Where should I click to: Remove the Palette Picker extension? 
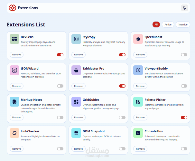[x=140, y=117]
